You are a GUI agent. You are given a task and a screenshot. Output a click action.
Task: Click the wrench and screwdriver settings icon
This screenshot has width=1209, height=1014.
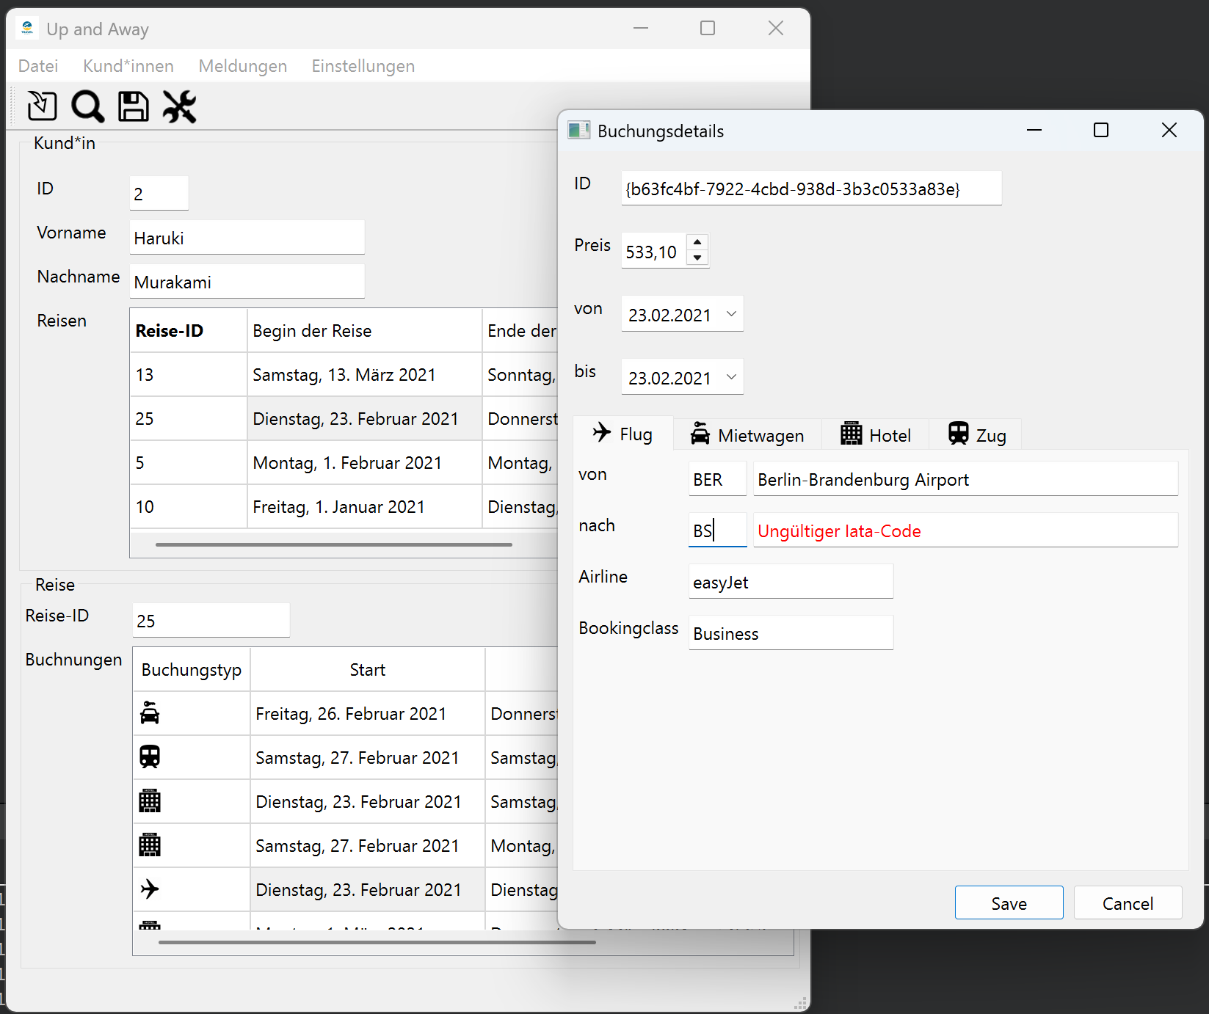click(180, 106)
